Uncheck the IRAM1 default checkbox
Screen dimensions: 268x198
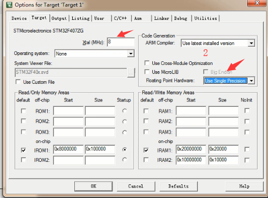click(x=146, y=150)
